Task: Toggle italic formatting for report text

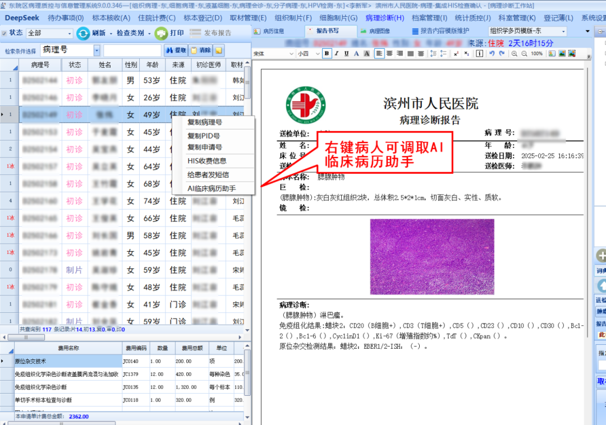Action: (336, 54)
